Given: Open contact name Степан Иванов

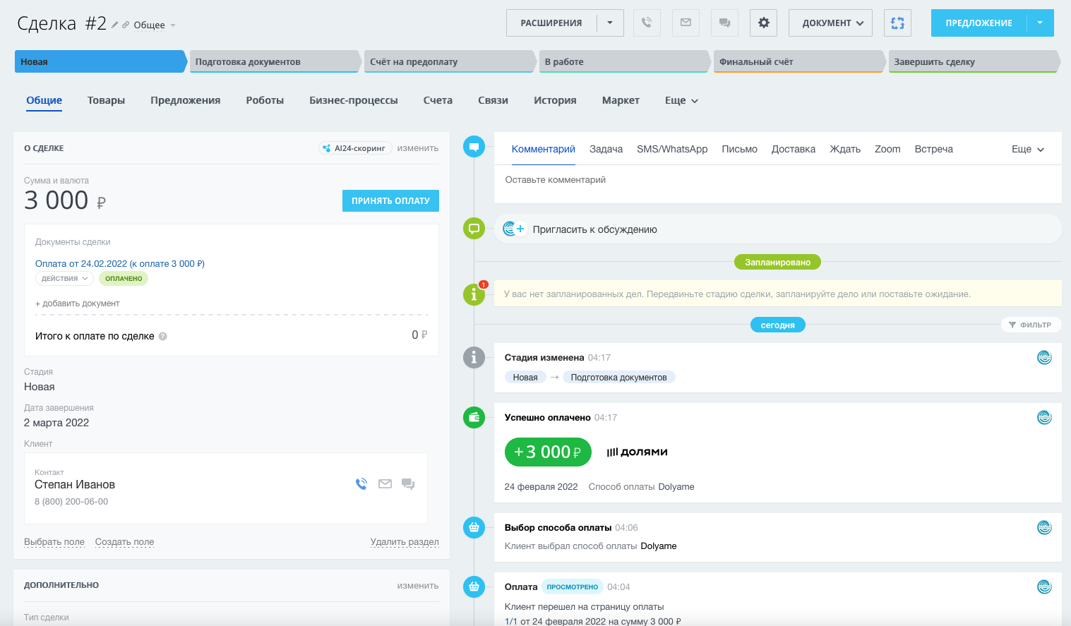Looking at the screenshot, I should pos(75,485).
